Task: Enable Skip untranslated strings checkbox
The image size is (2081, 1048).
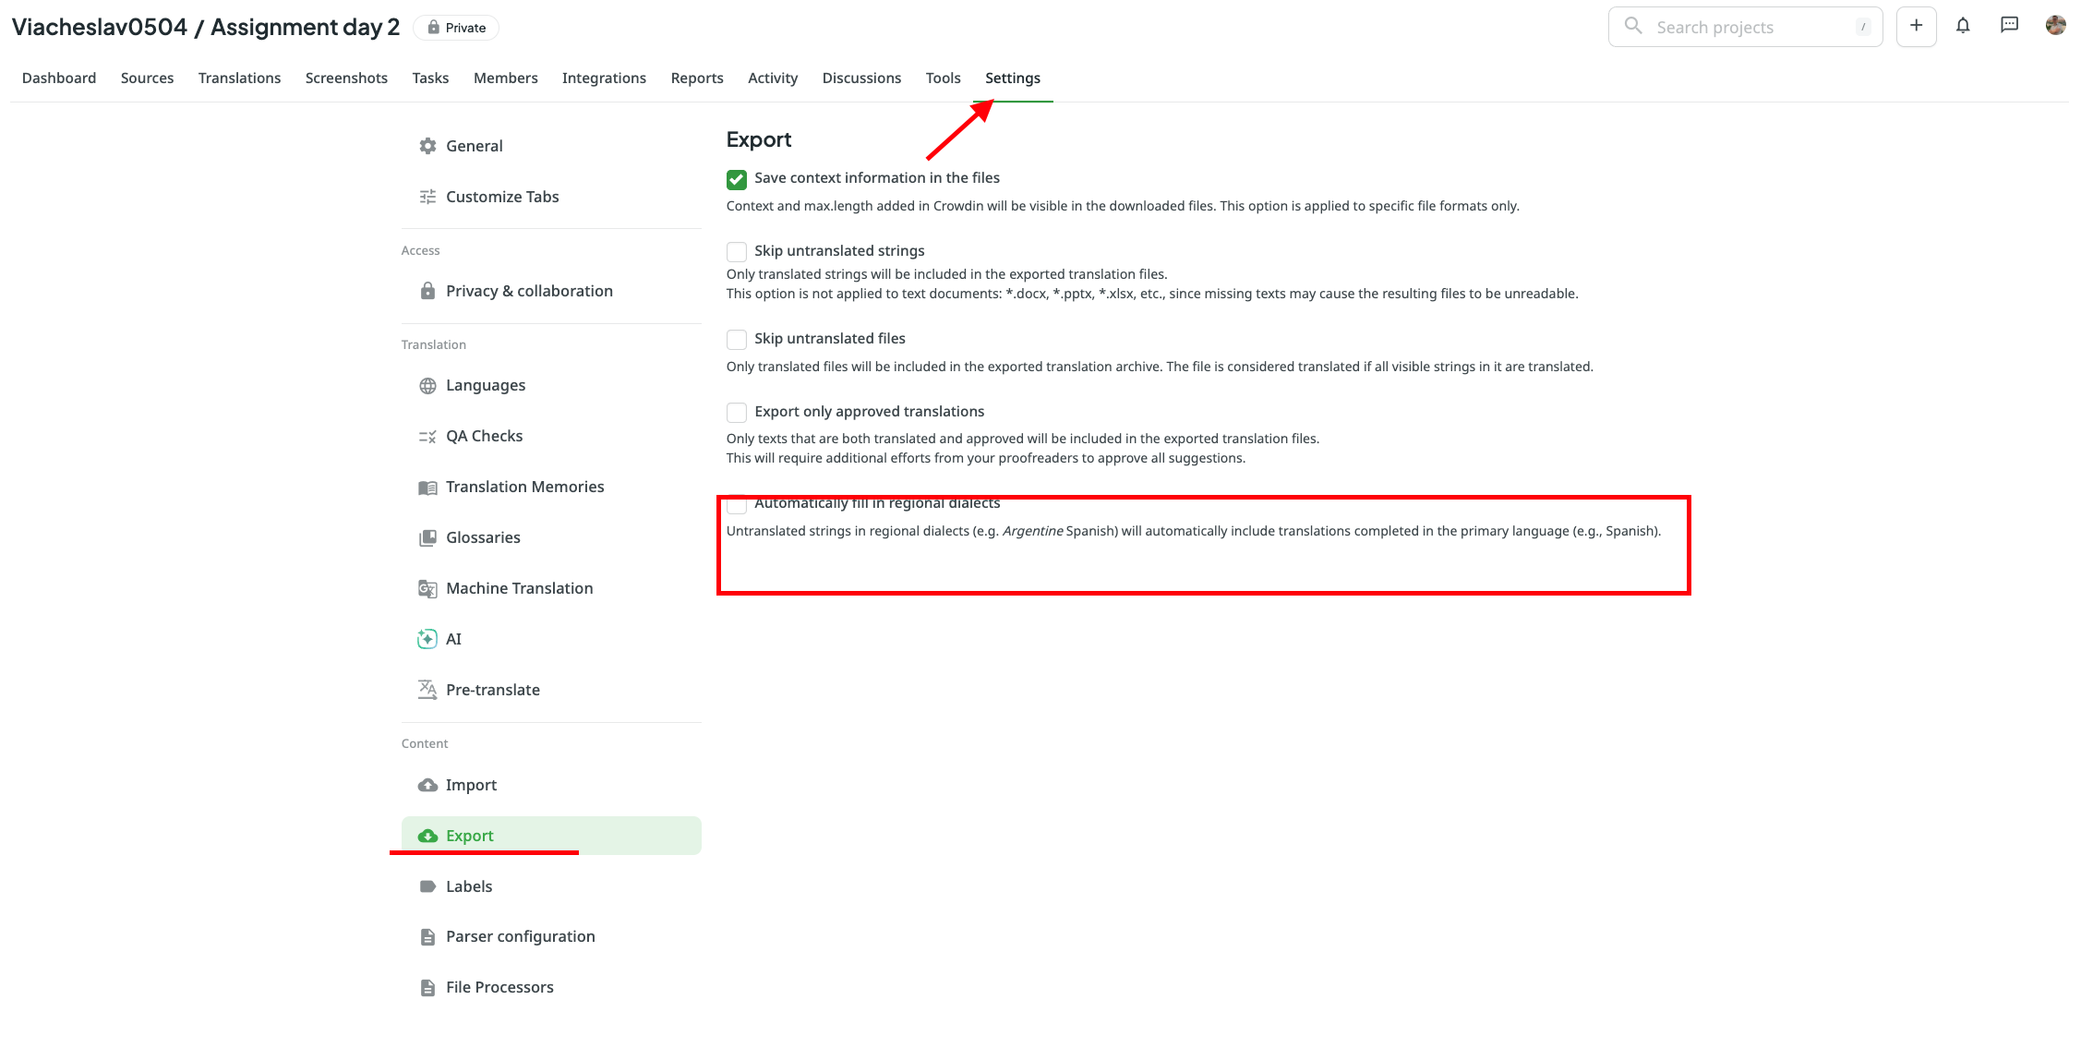Action: [x=737, y=252]
